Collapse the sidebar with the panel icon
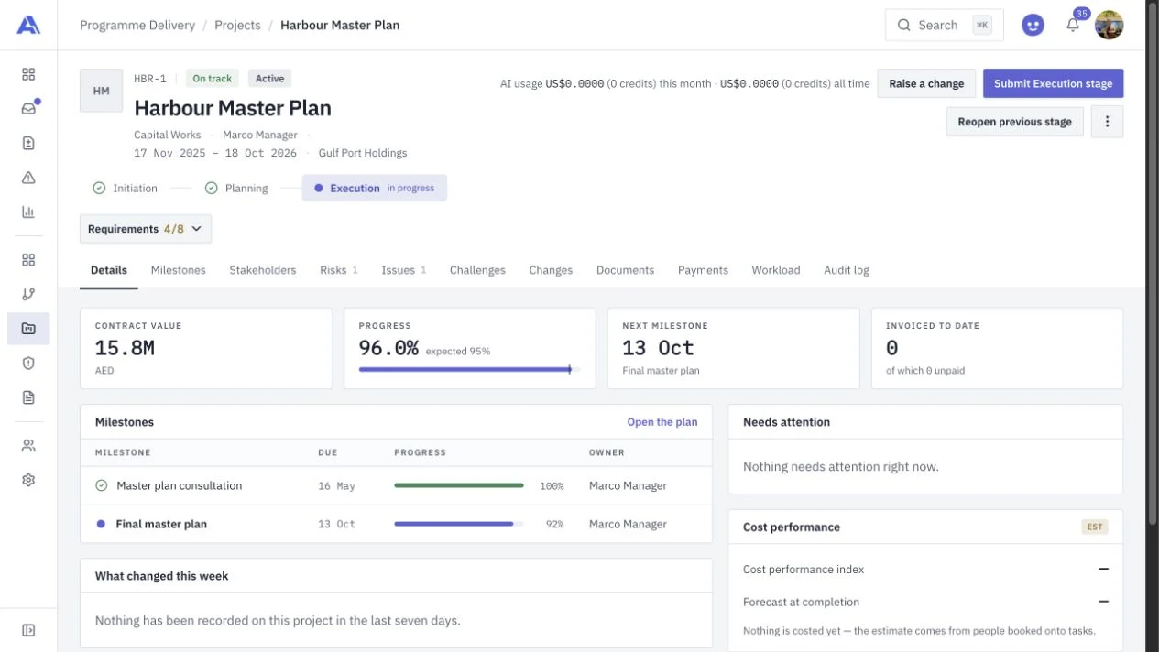Screen dimensions: 1159x652 [x=28, y=630]
